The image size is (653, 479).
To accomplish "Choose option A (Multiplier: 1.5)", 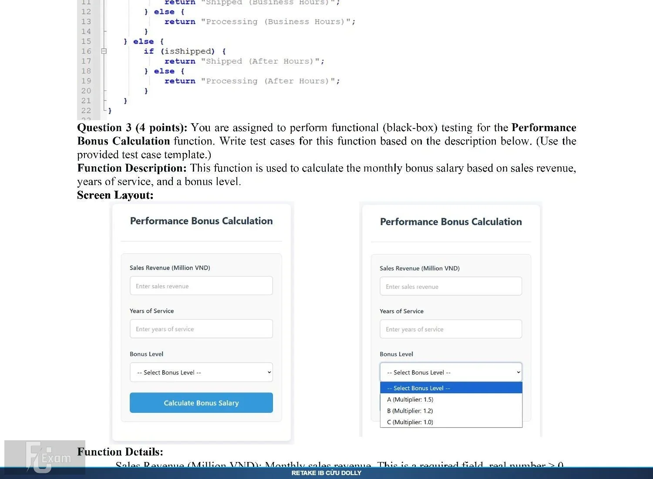I will (451, 399).
